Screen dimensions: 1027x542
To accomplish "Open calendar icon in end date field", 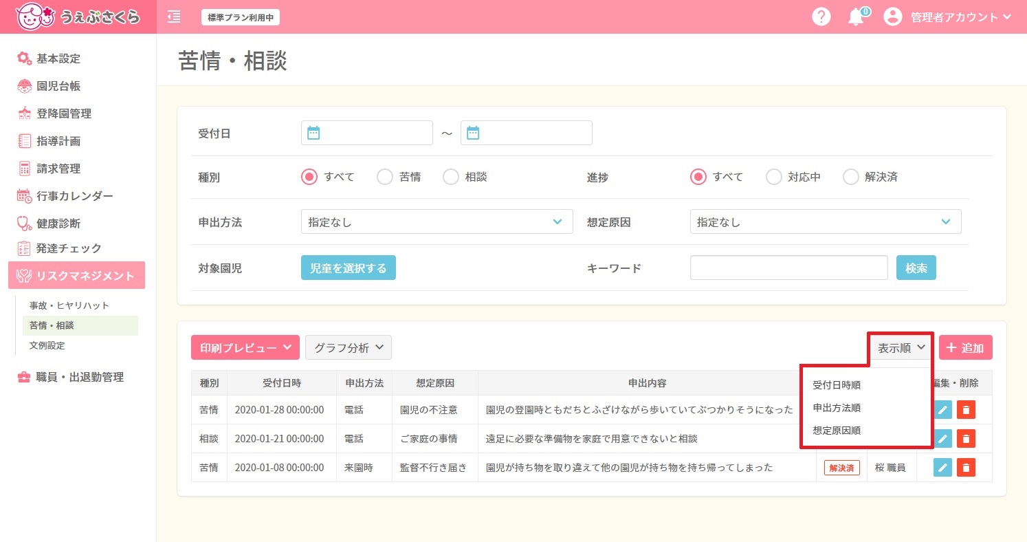I will (x=473, y=133).
